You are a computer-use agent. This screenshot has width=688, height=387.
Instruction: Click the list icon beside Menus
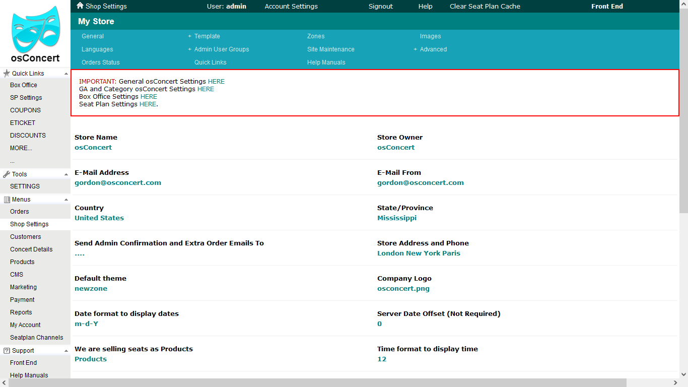click(x=7, y=200)
